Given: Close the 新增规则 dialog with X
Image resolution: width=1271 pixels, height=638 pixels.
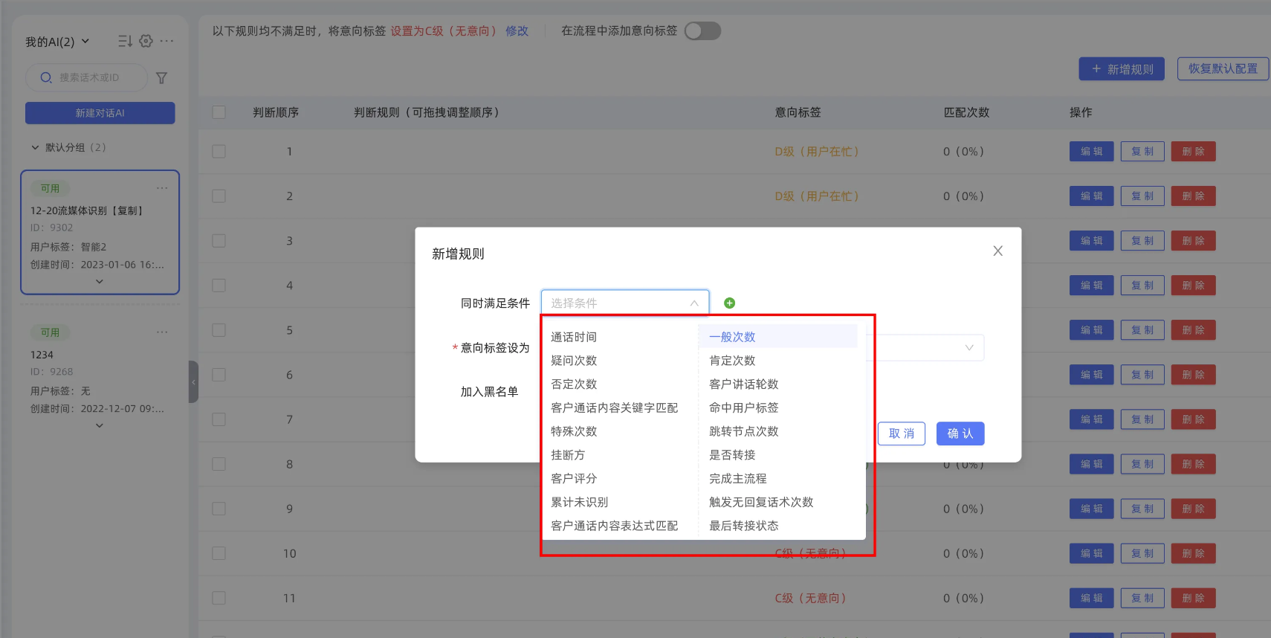Looking at the screenshot, I should pyautogui.click(x=997, y=251).
